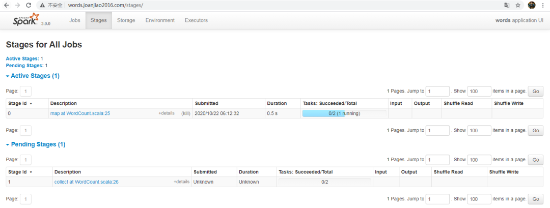This screenshot has height=208, width=550.
Task: Click Go button above active stages table
Action: [x=536, y=92]
